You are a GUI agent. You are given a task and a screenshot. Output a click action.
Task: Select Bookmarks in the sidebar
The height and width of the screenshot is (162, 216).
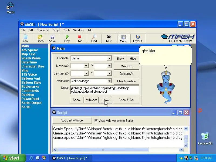pyautogui.click(x=30, y=86)
